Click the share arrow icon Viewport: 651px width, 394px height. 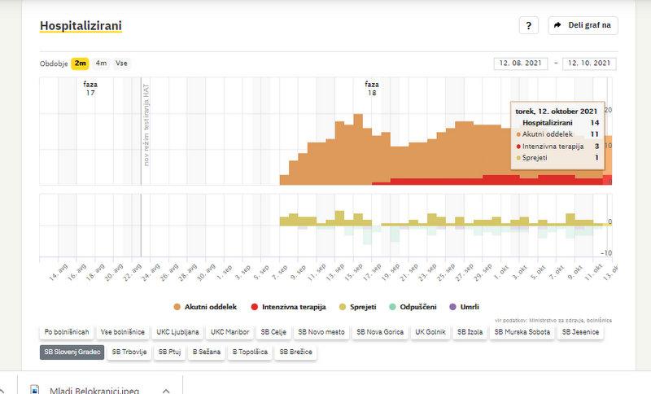coord(557,26)
